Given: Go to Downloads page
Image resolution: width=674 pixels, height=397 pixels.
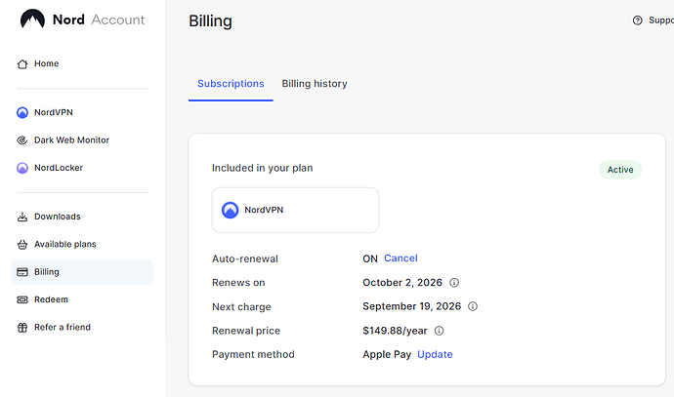Looking at the screenshot, I should [57, 217].
